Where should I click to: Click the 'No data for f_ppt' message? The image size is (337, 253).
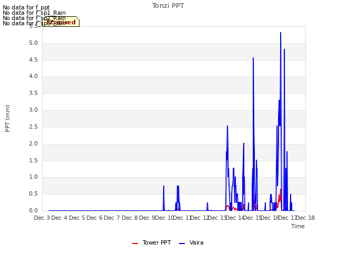26,7
